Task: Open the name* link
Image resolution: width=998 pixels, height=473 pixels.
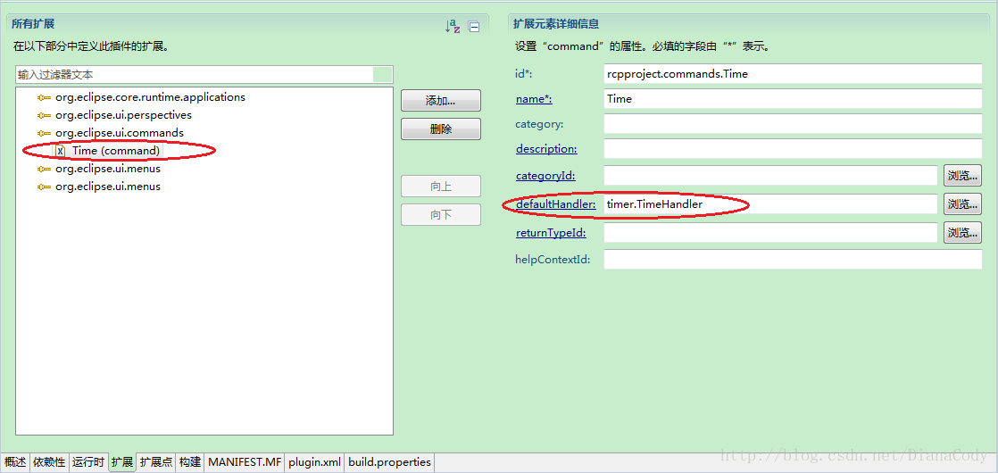Action: [534, 99]
